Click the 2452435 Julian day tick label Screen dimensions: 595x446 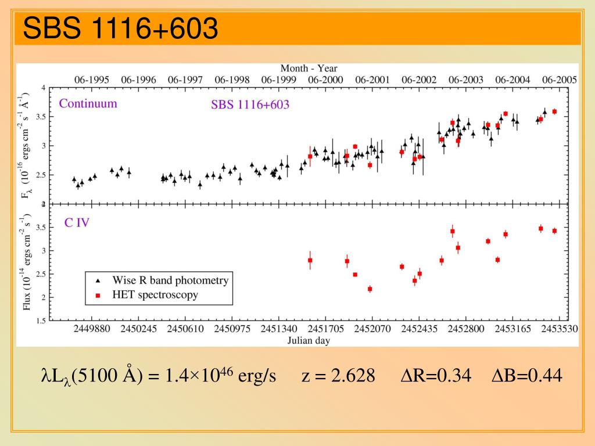tap(419, 329)
